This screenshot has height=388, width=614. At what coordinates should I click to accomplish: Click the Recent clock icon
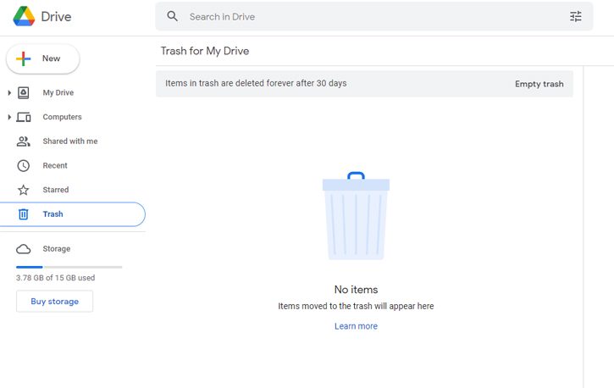[24, 165]
